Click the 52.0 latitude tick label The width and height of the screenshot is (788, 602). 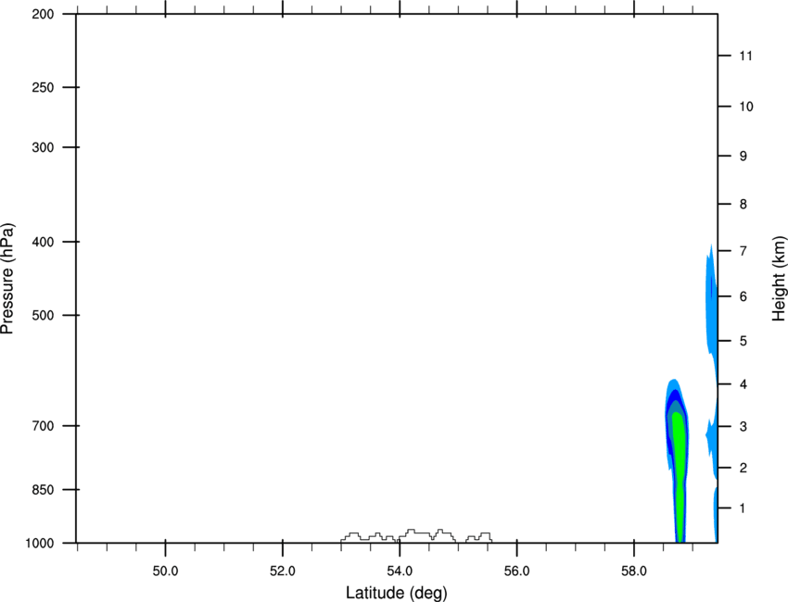coord(283,571)
